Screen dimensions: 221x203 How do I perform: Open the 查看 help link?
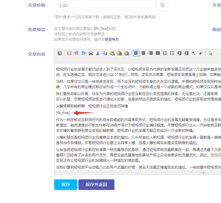point(108,39)
